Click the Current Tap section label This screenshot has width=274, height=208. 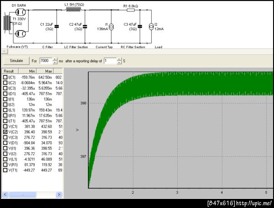click(104, 47)
